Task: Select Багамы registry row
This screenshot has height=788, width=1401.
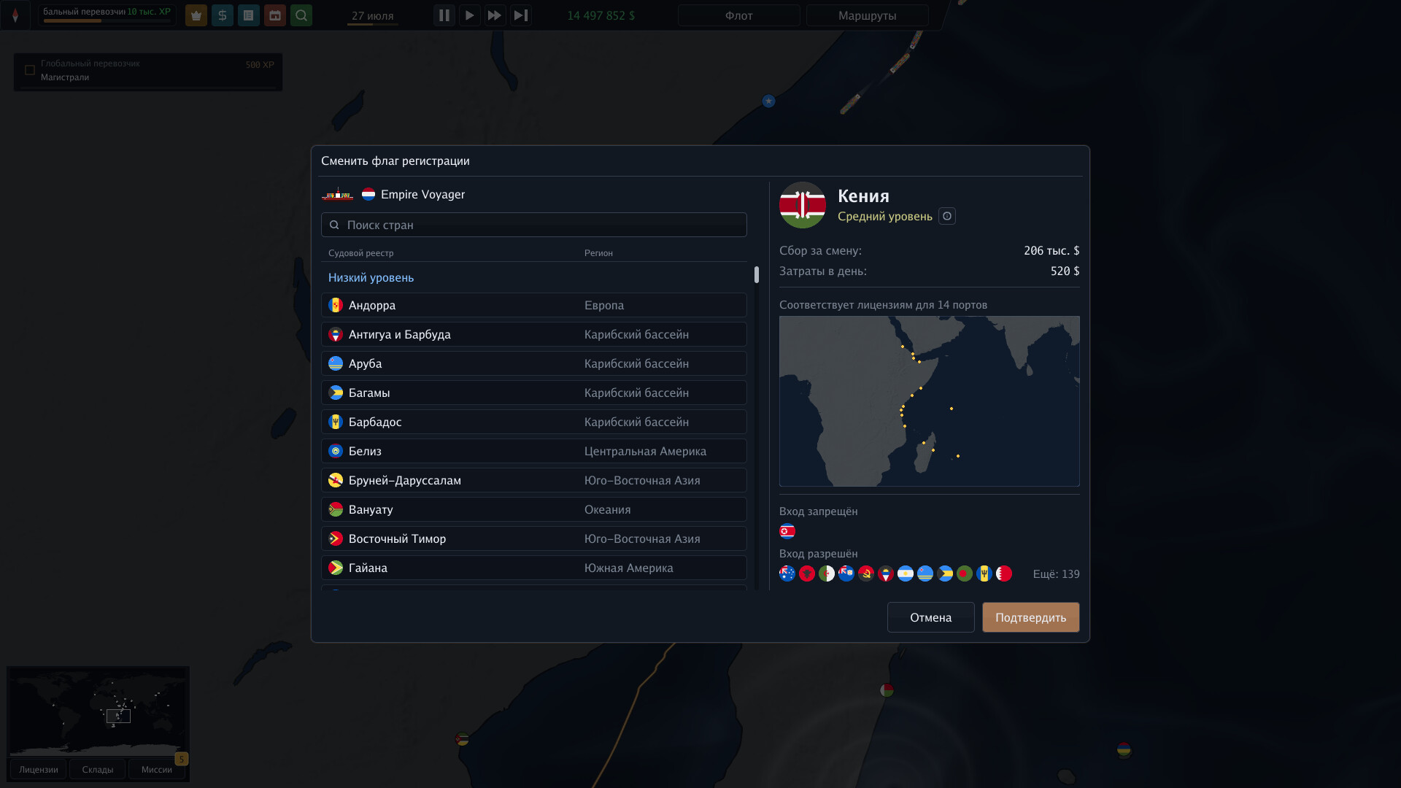Action: coord(534,393)
